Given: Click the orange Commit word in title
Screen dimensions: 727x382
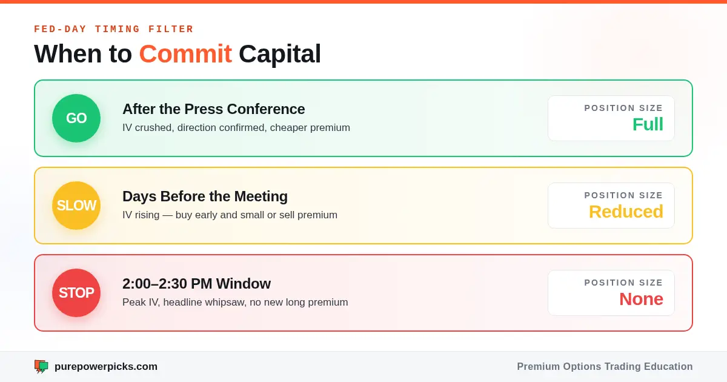Looking at the screenshot, I should [185, 54].
